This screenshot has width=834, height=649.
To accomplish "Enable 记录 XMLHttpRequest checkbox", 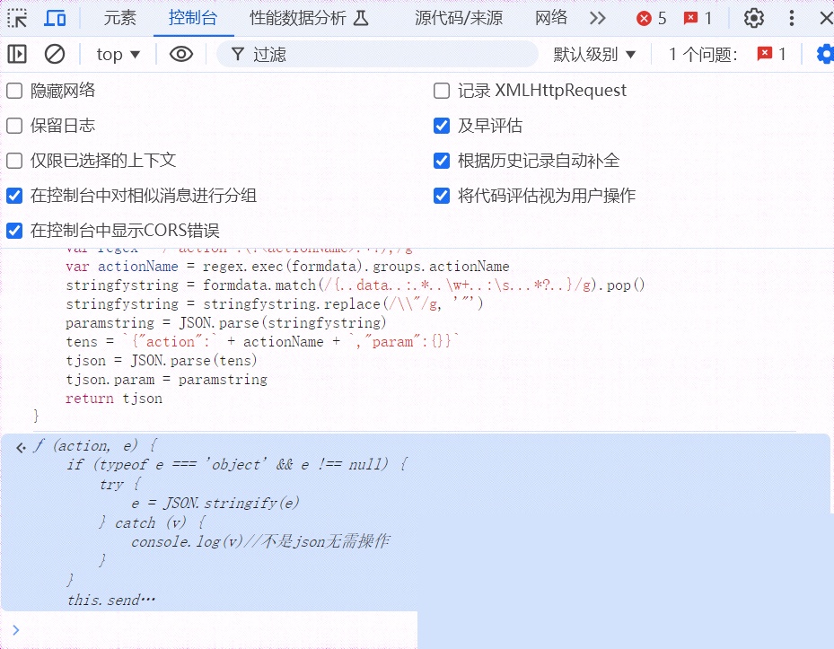I will click(442, 91).
